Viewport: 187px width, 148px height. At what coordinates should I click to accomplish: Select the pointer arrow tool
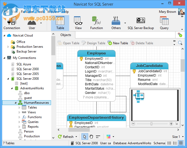[x=85, y=137]
